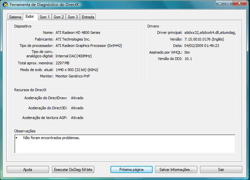Click the 'Observações' group heading
250x180 pixels.
[x=25, y=131]
